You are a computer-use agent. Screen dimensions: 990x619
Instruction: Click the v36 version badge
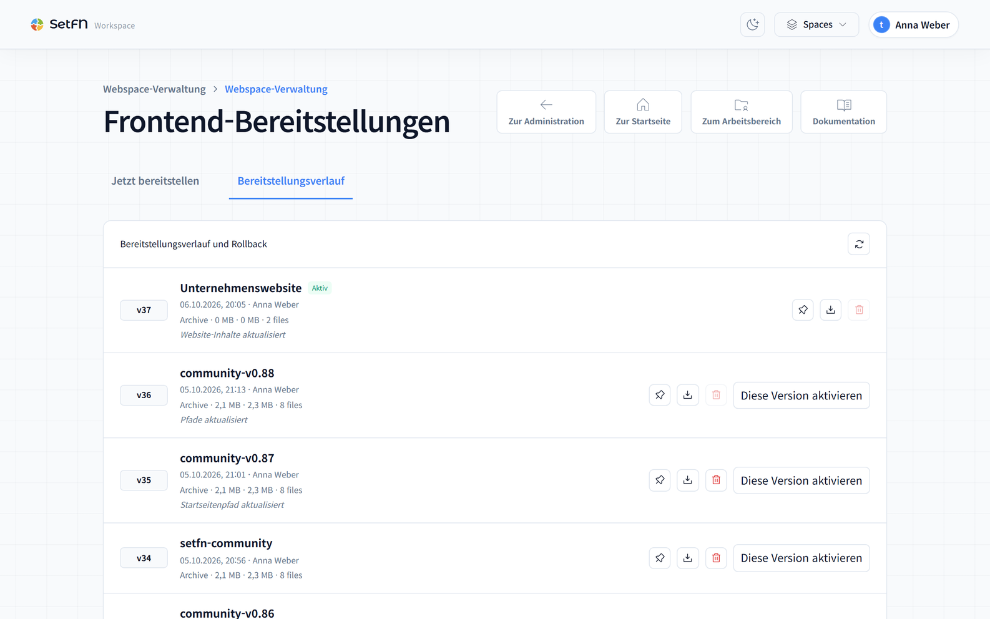[144, 395]
